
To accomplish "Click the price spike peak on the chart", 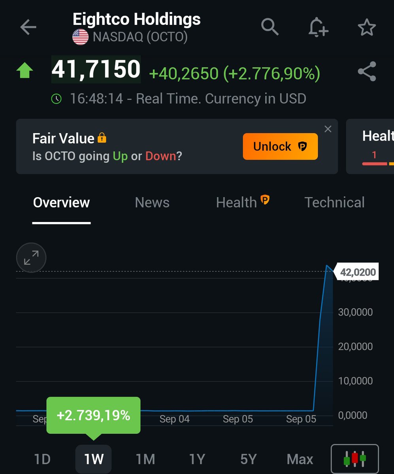I will click(327, 266).
